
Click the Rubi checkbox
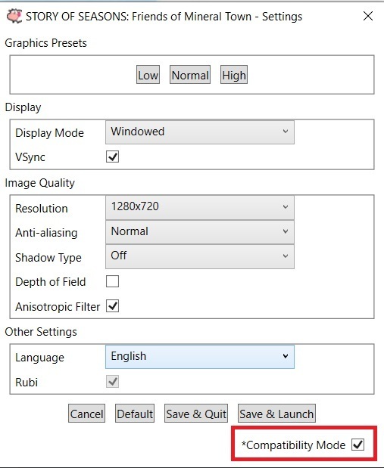coord(112,382)
